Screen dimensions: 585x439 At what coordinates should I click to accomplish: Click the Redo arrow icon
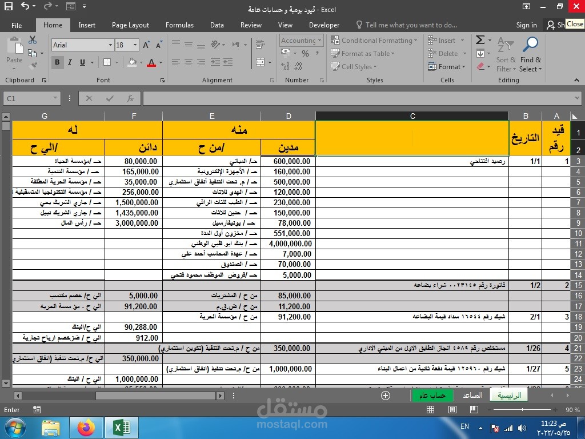tap(48, 6)
